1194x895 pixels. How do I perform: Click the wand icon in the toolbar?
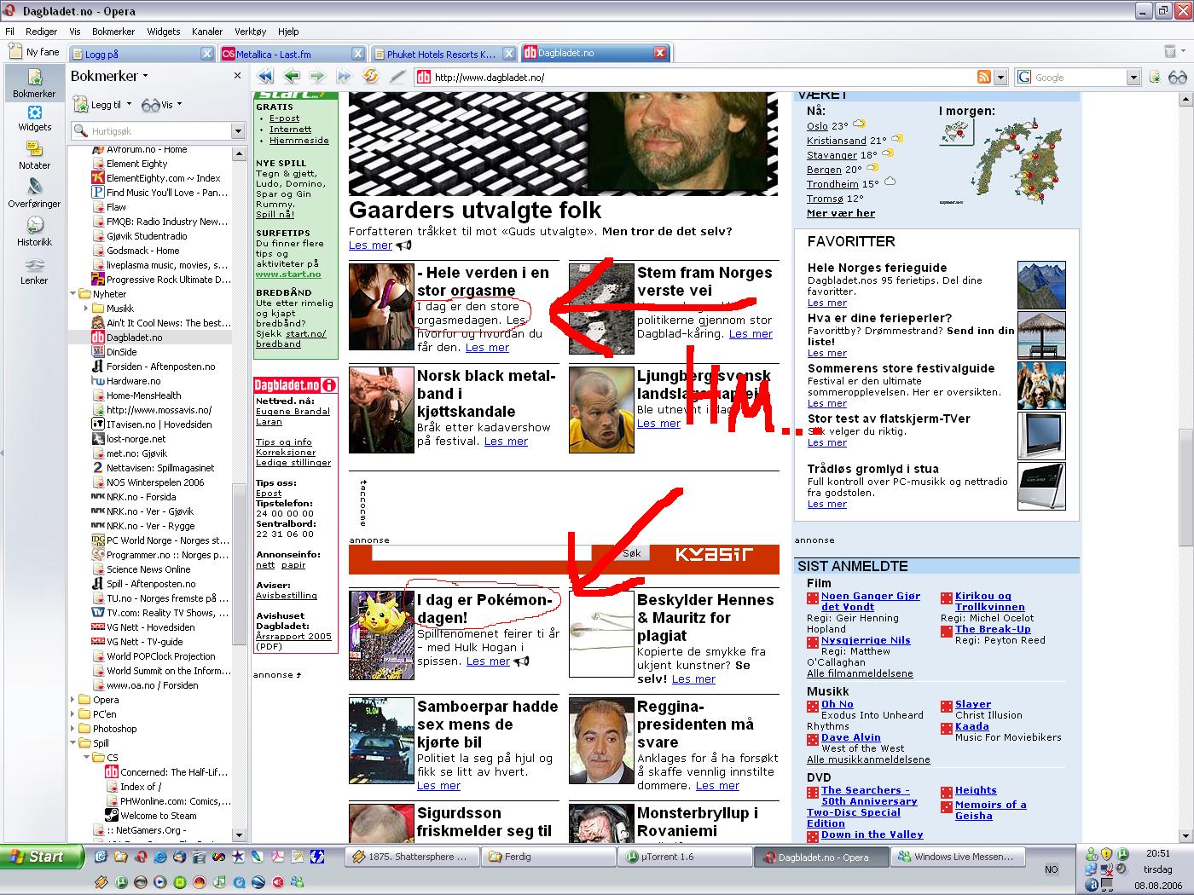pyautogui.click(x=397, y=77)
